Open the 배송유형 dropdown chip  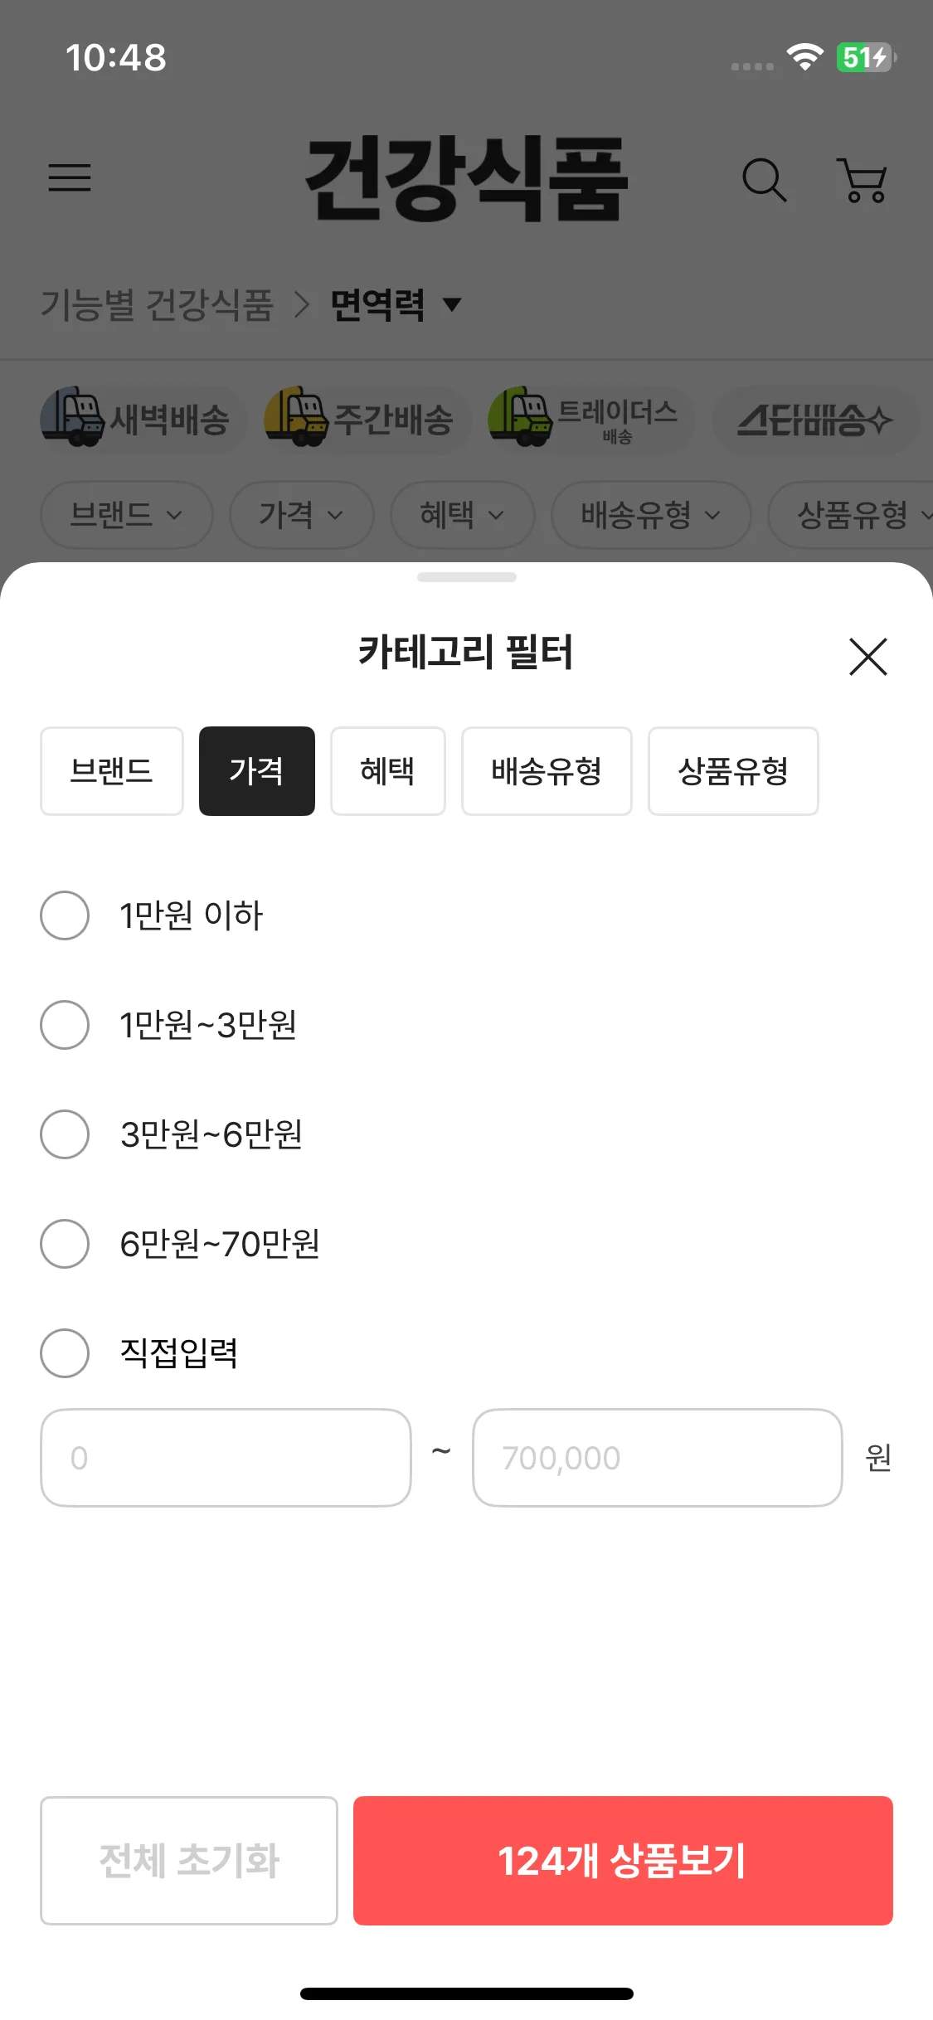point(650,515)
